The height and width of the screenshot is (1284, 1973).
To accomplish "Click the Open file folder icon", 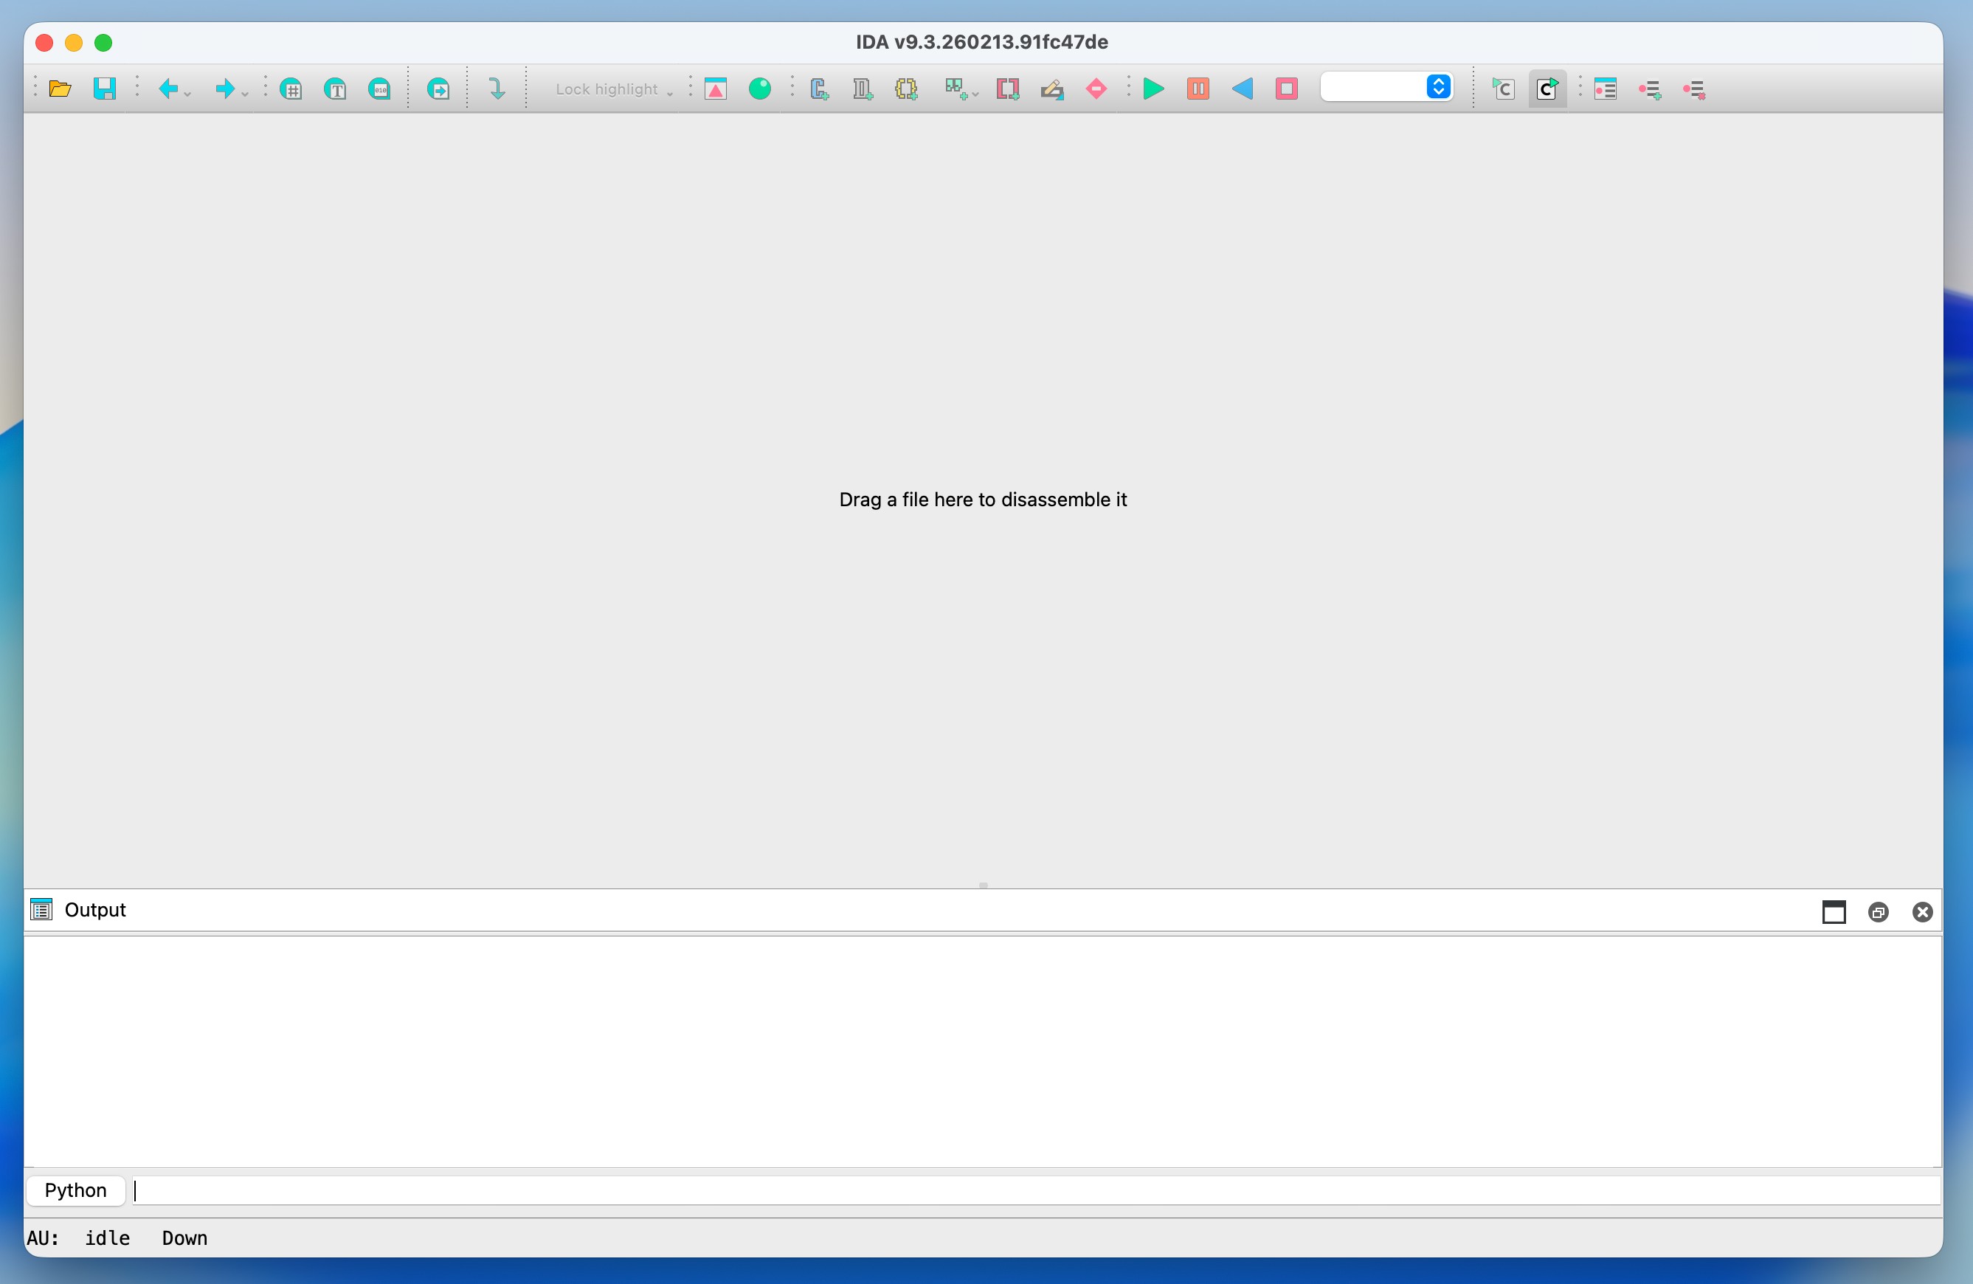I will tap(60, 89).
